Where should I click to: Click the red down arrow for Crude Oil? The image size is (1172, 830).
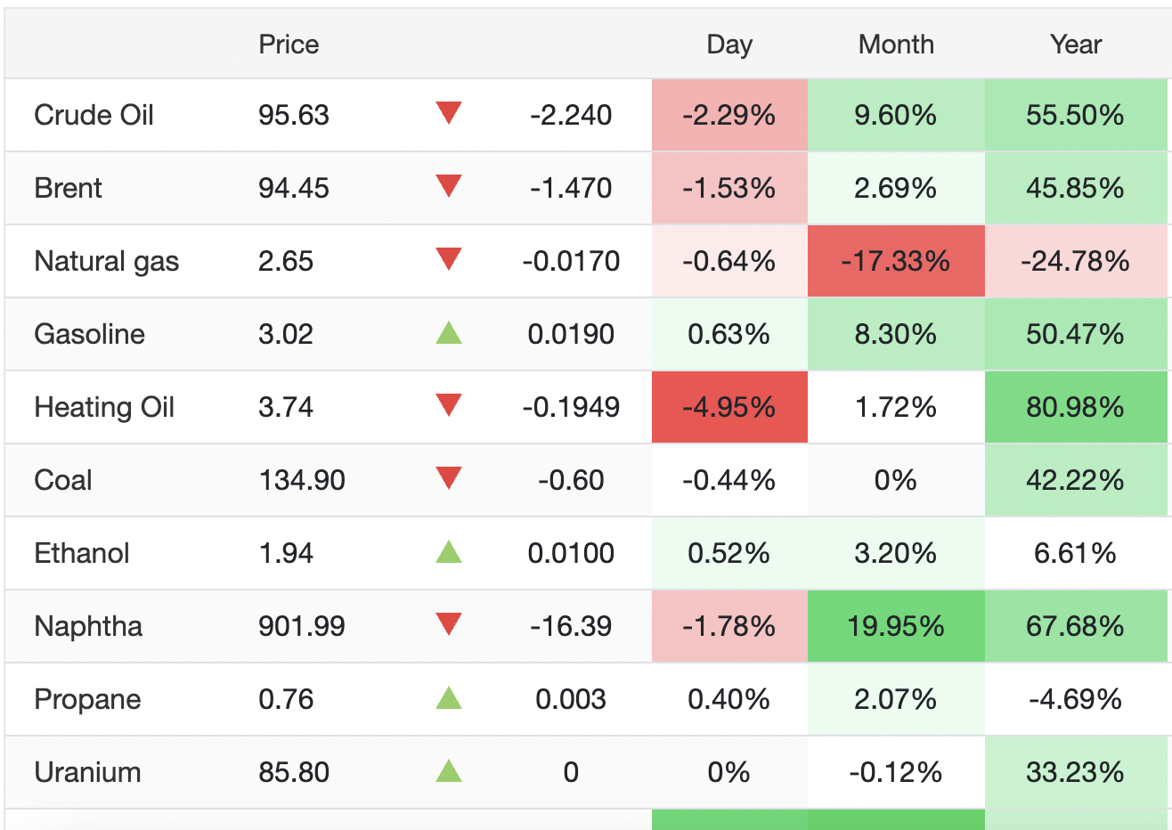[449, 113]
